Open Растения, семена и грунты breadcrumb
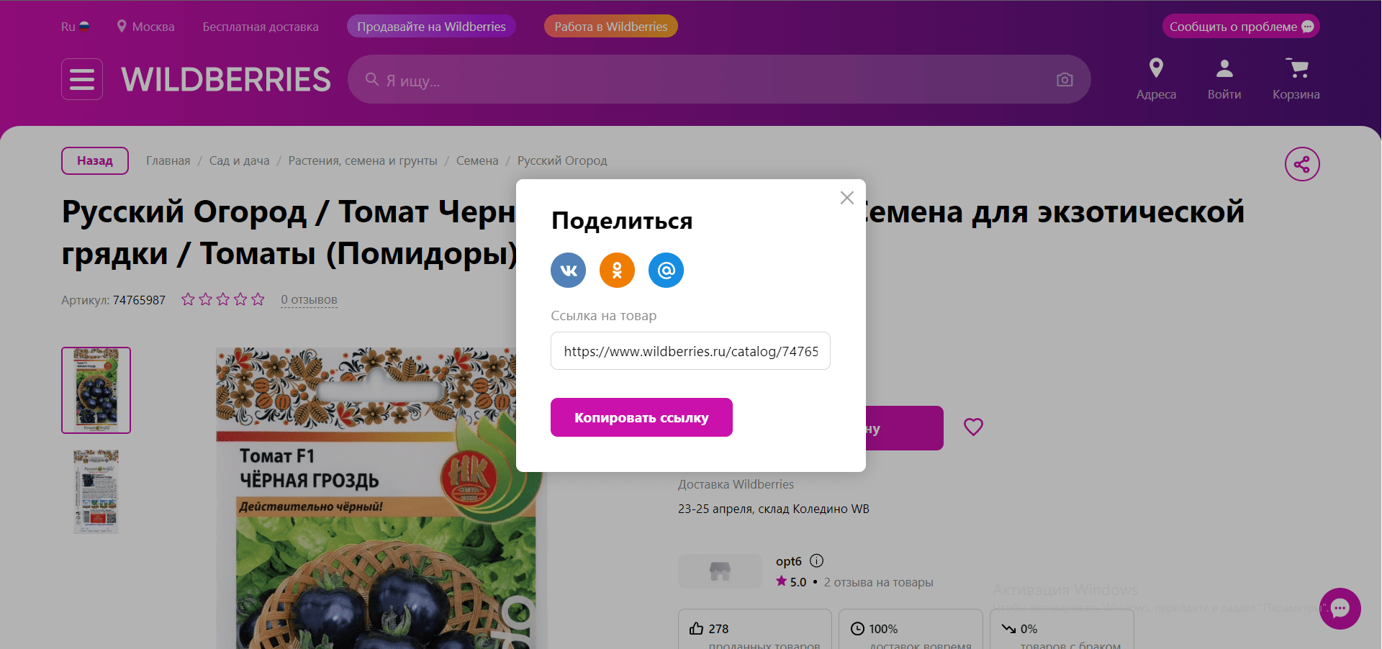The image size is (1382, 649). point(363,160)
